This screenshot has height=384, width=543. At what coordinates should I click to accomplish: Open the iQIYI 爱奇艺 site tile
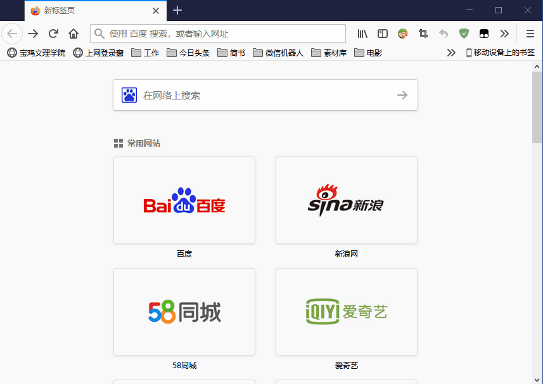347,312
